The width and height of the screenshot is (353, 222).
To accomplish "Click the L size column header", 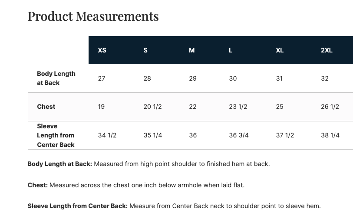I will click(x=231, y=50).
